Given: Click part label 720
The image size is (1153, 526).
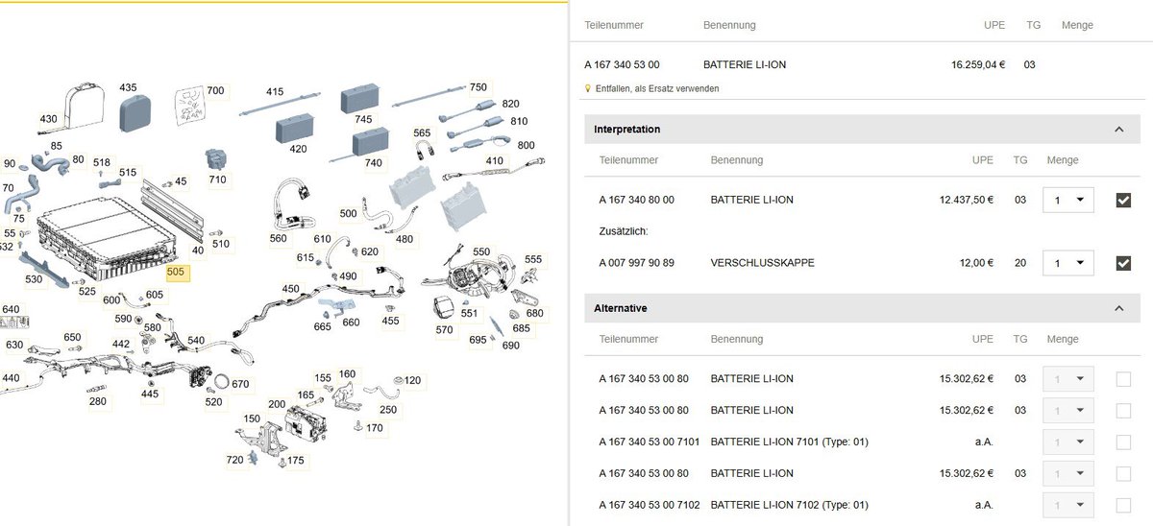Looking at the screenshot, I should point(235,460).
